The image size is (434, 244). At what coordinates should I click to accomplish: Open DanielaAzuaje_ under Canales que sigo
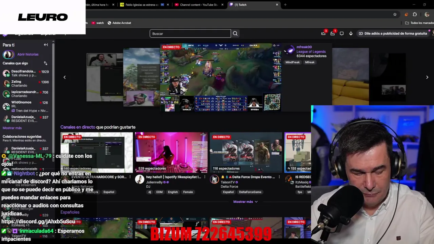coord(26,119)
